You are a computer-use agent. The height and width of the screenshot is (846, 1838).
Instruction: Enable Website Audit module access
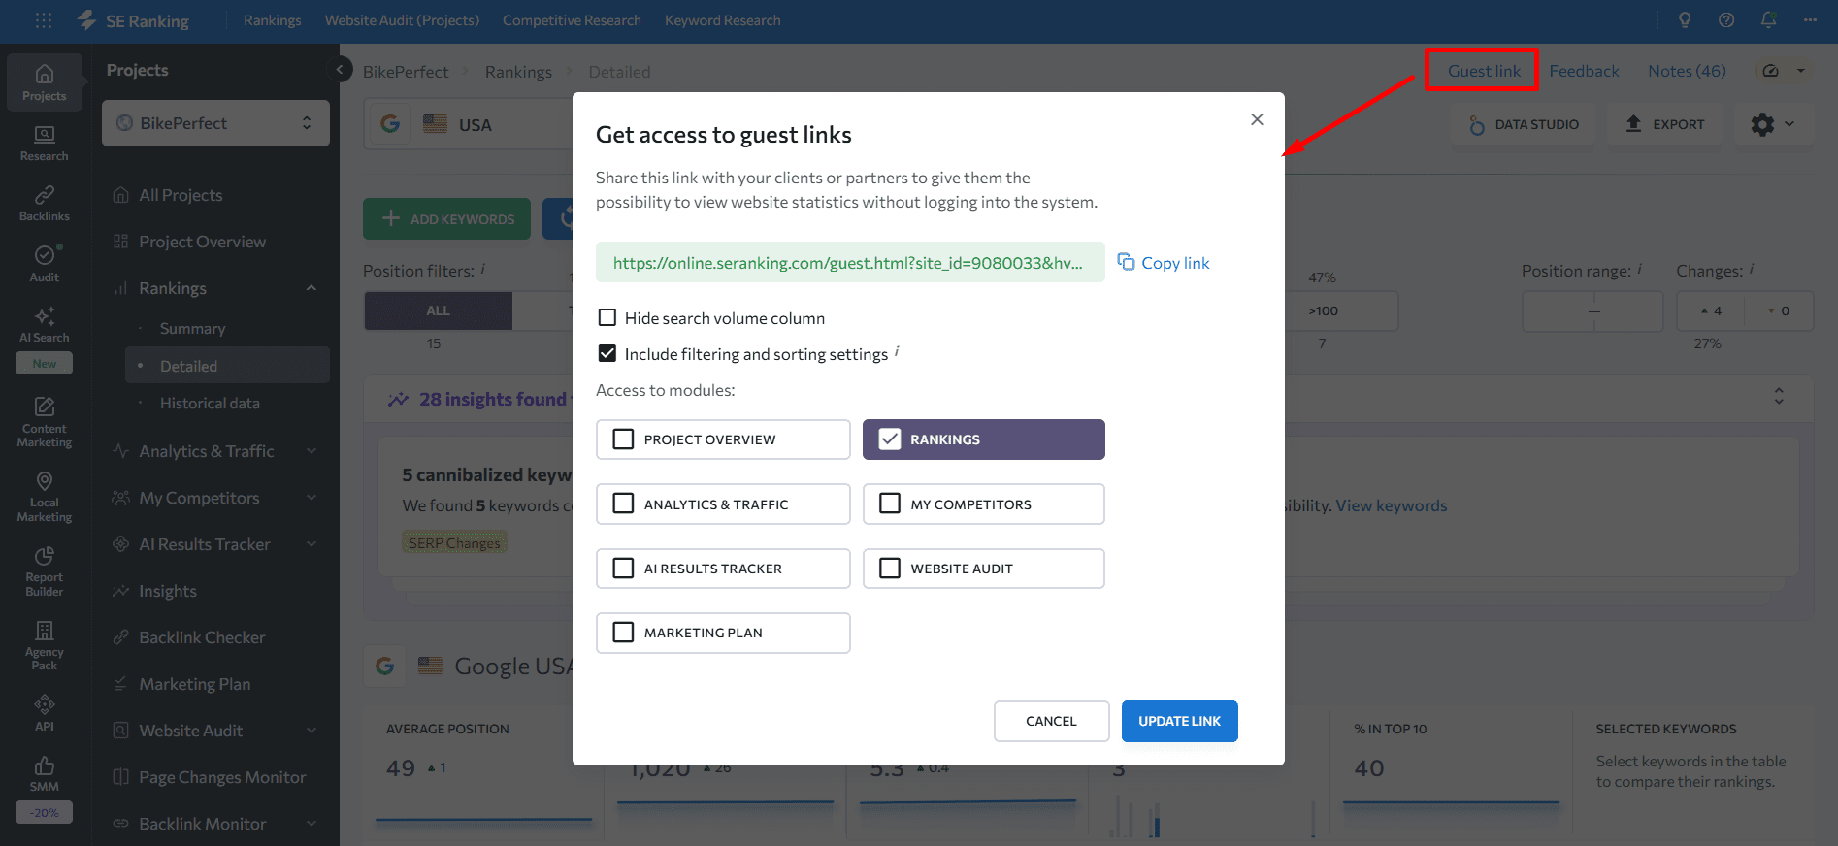coord(984,569)
